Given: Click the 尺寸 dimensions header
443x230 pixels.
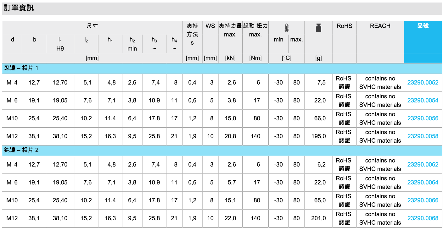Looking at the screenshot, I should coord(92,26).
